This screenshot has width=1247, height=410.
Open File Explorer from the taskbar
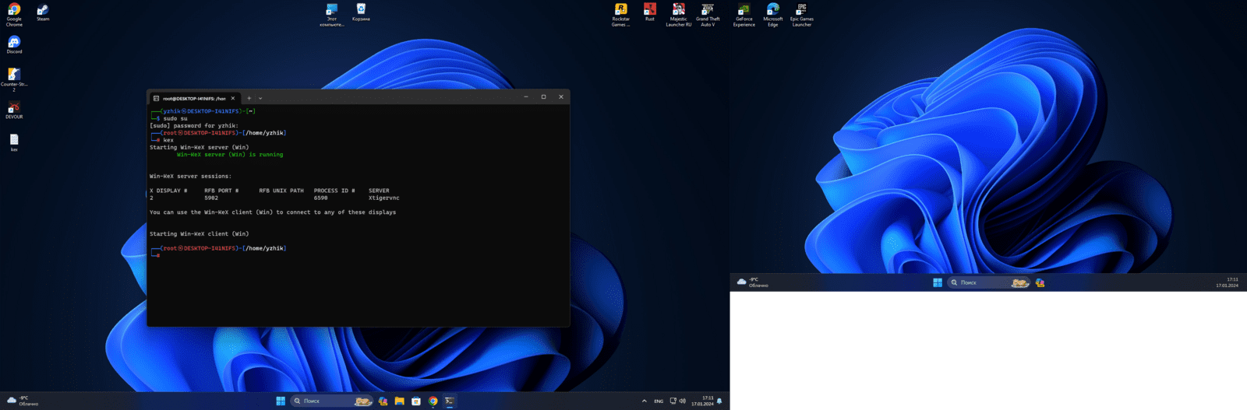click(399, 401)
